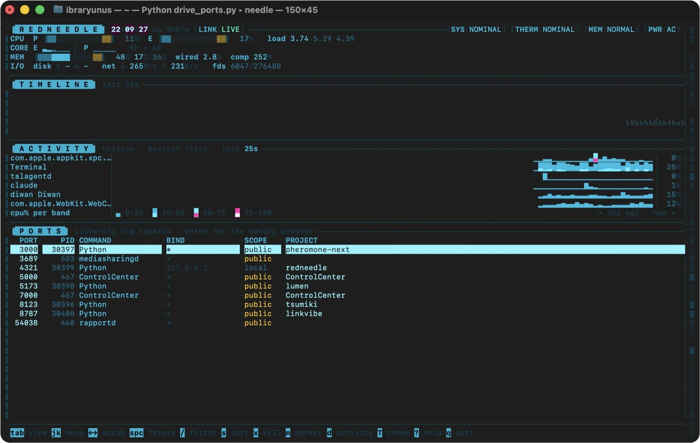Click the PWR AC status badge
Image resolution: width=700 pixels, height=443 pixels.
click(662, 29)
